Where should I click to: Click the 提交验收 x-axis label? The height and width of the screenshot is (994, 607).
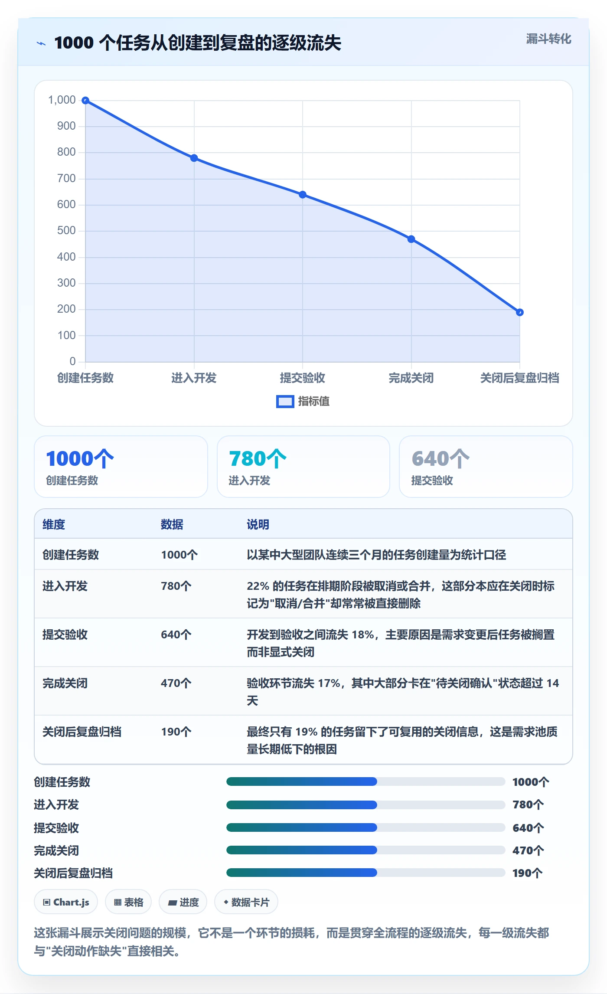tap(303, 378)
